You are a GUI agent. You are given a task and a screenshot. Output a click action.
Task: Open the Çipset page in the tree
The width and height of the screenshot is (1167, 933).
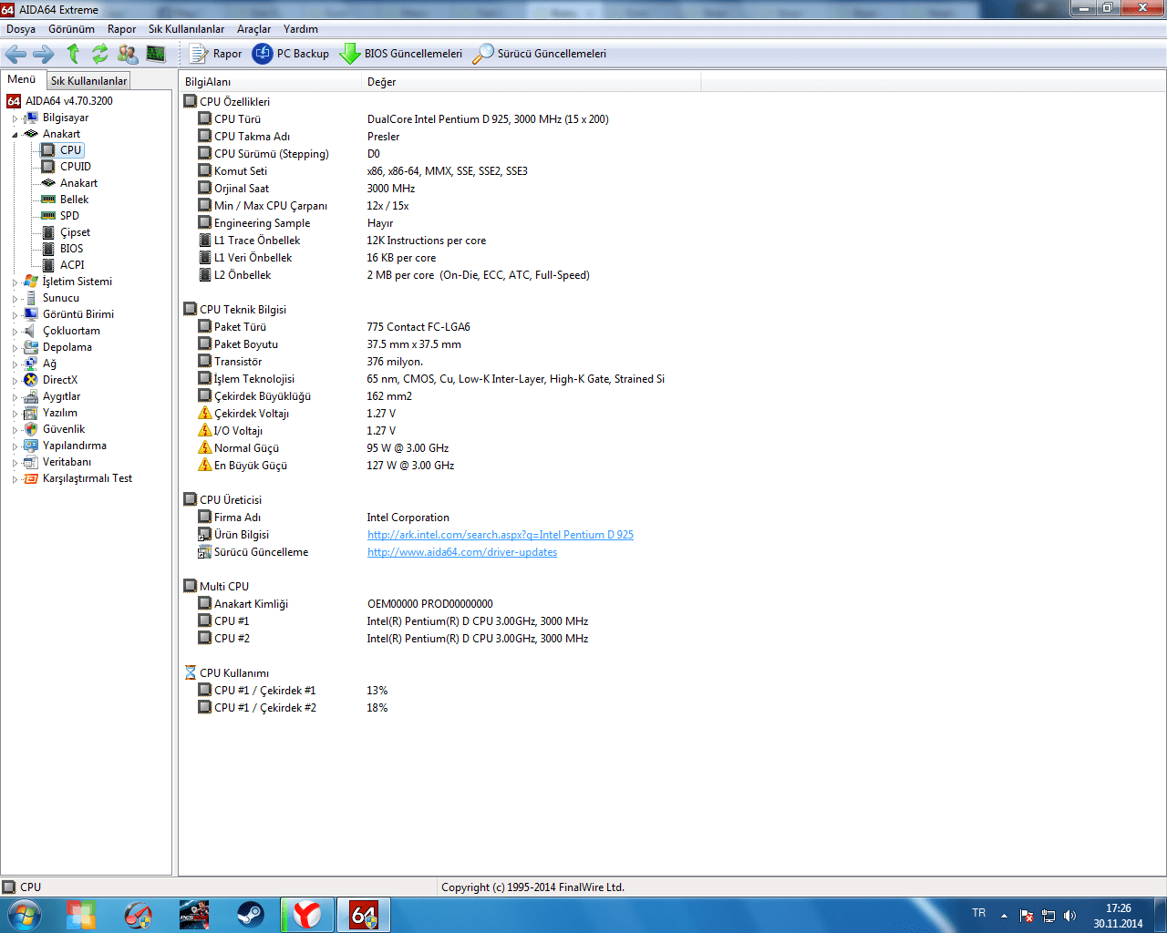pos(76,232)
